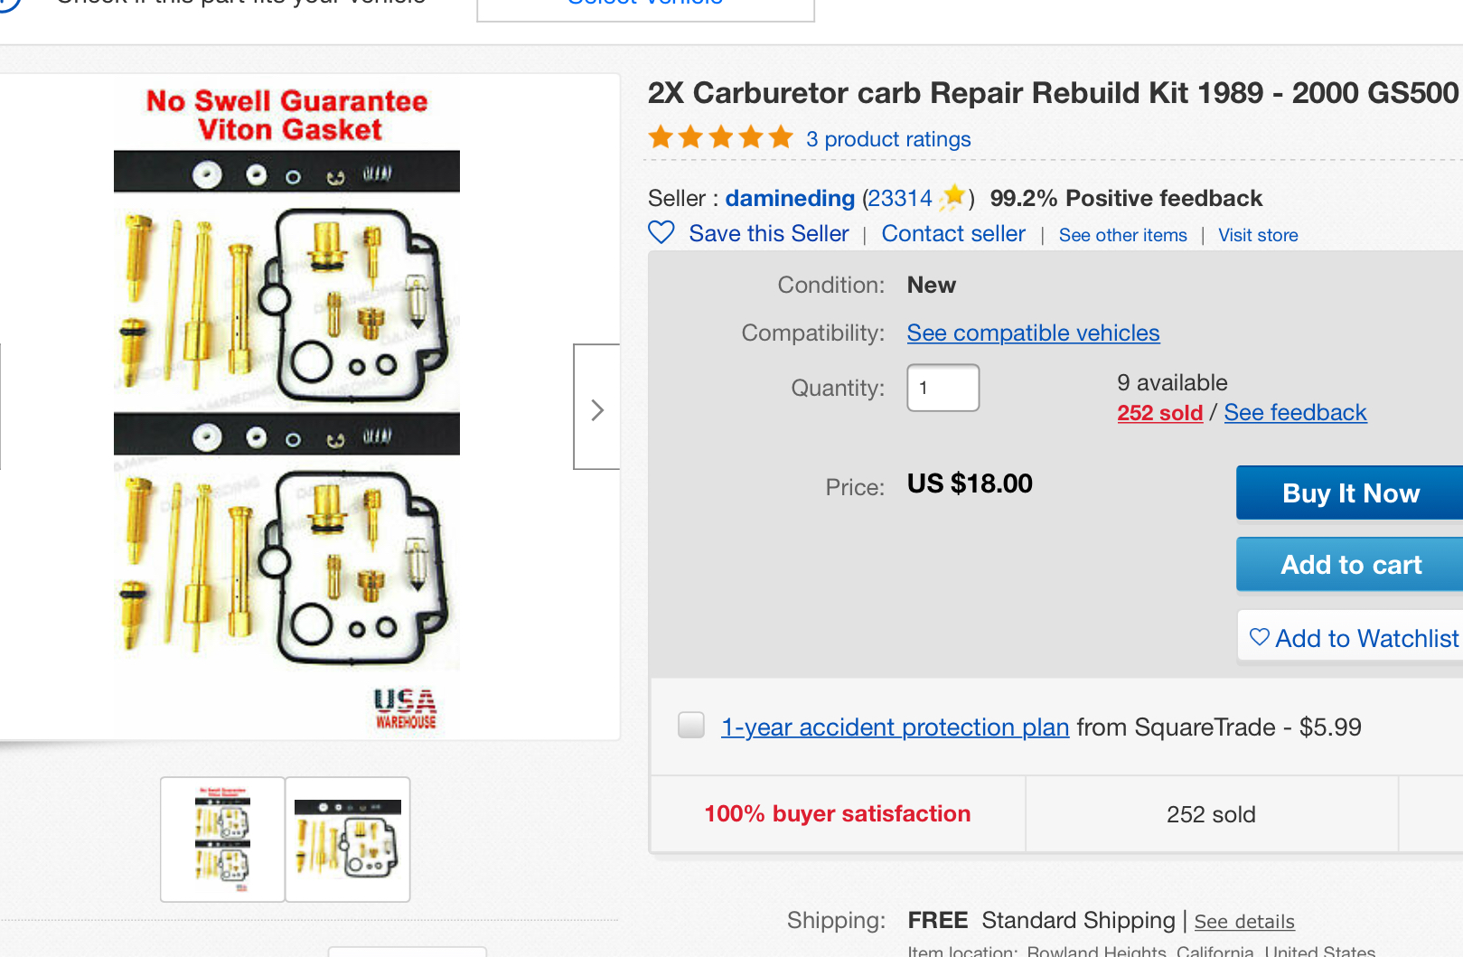Click the Contact seller link
This screenshot has height=957, width=1463.
[x=953, y=234]
